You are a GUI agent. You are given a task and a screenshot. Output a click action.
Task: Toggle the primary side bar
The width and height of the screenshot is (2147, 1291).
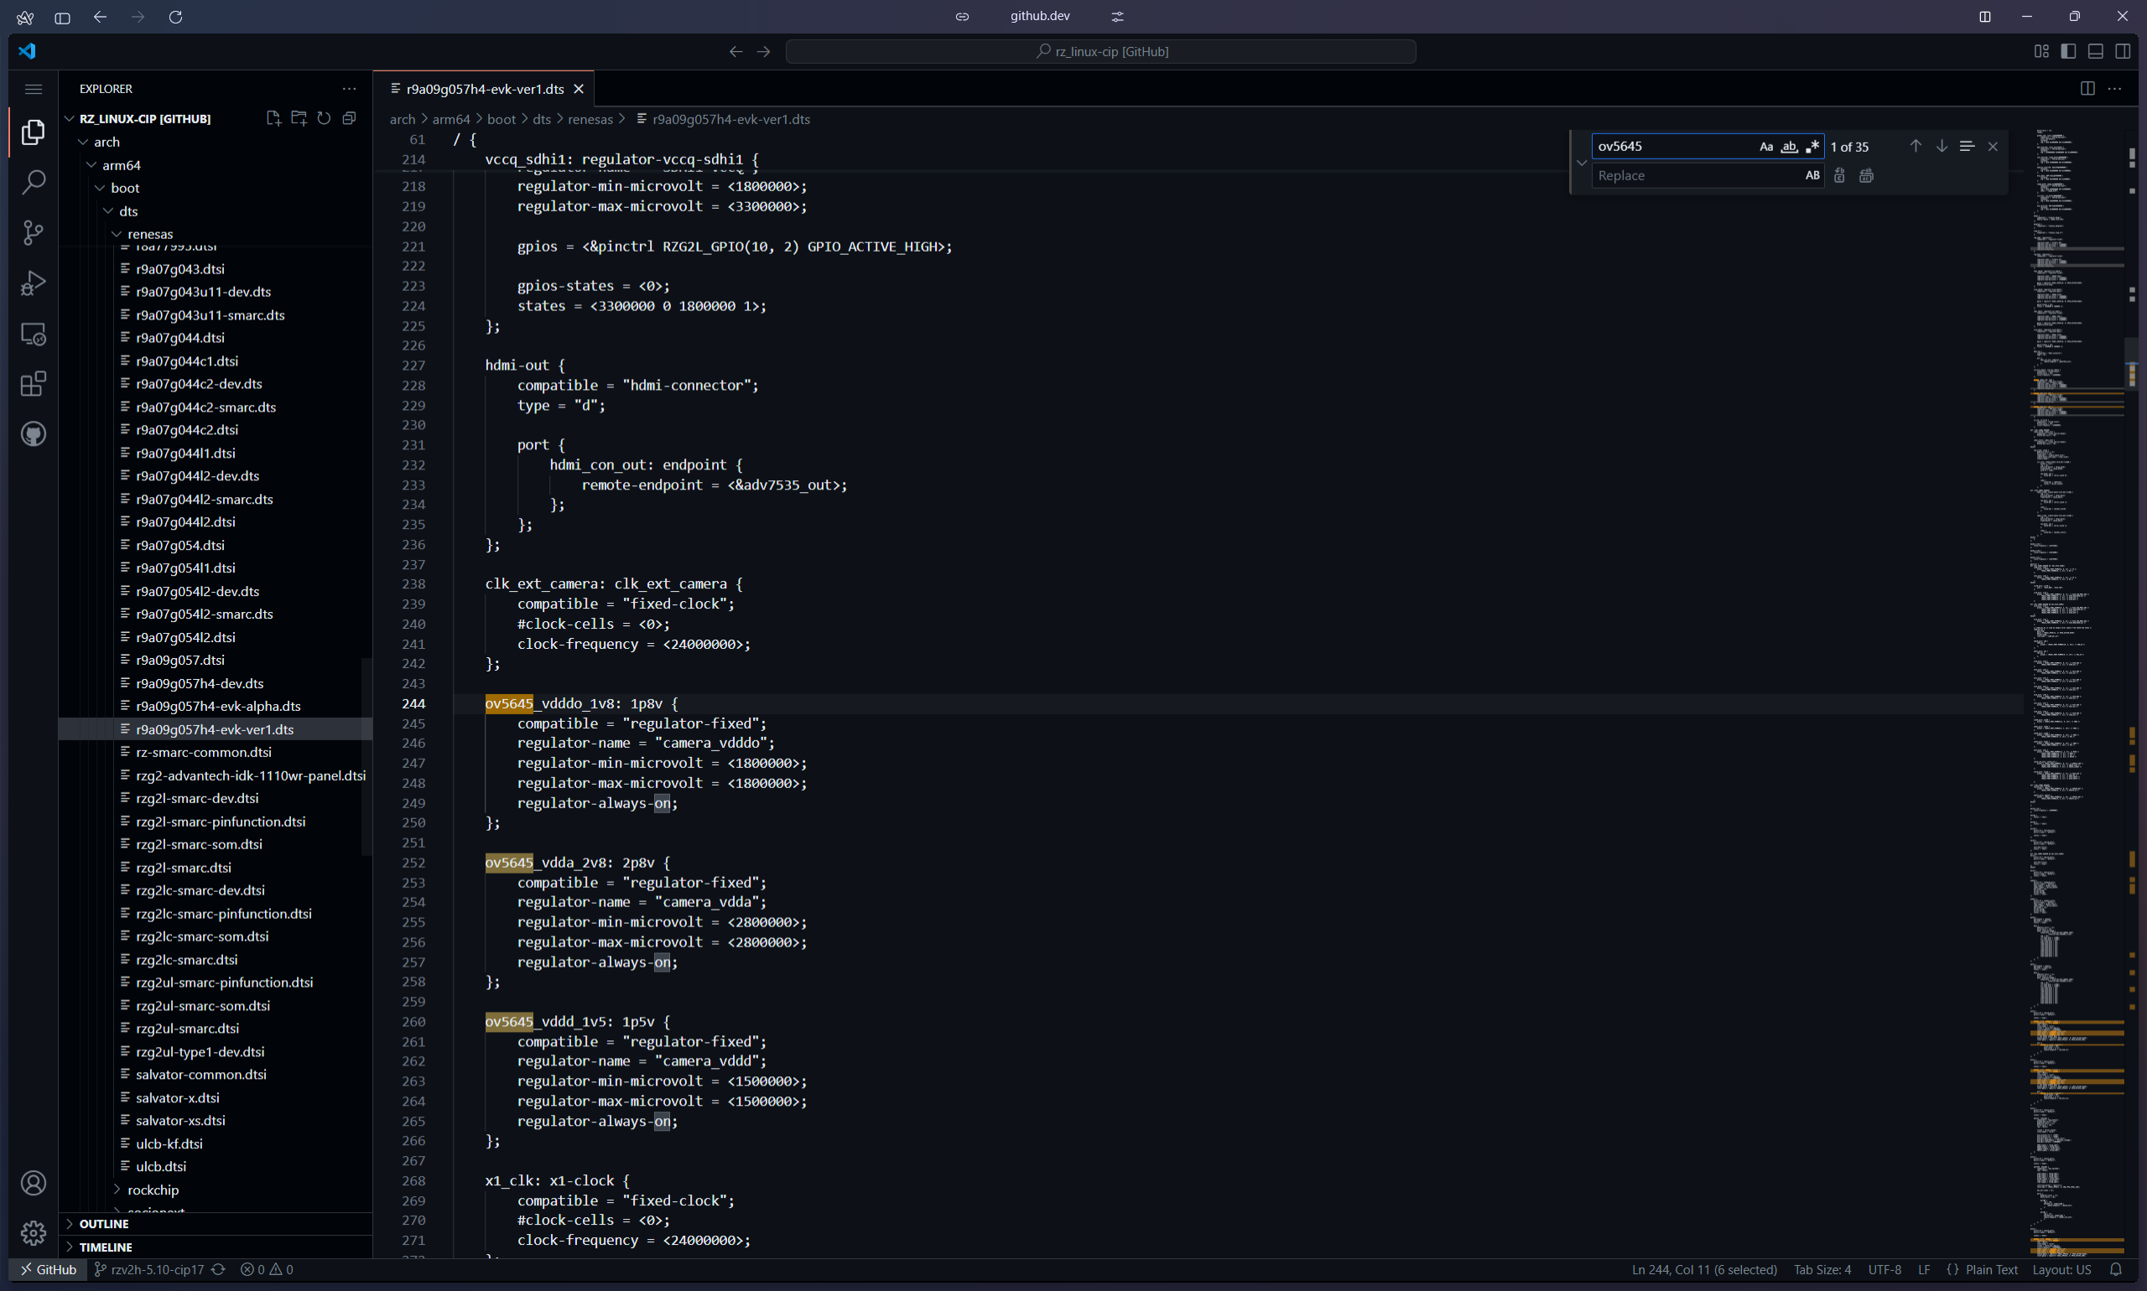click(2069, 51)
